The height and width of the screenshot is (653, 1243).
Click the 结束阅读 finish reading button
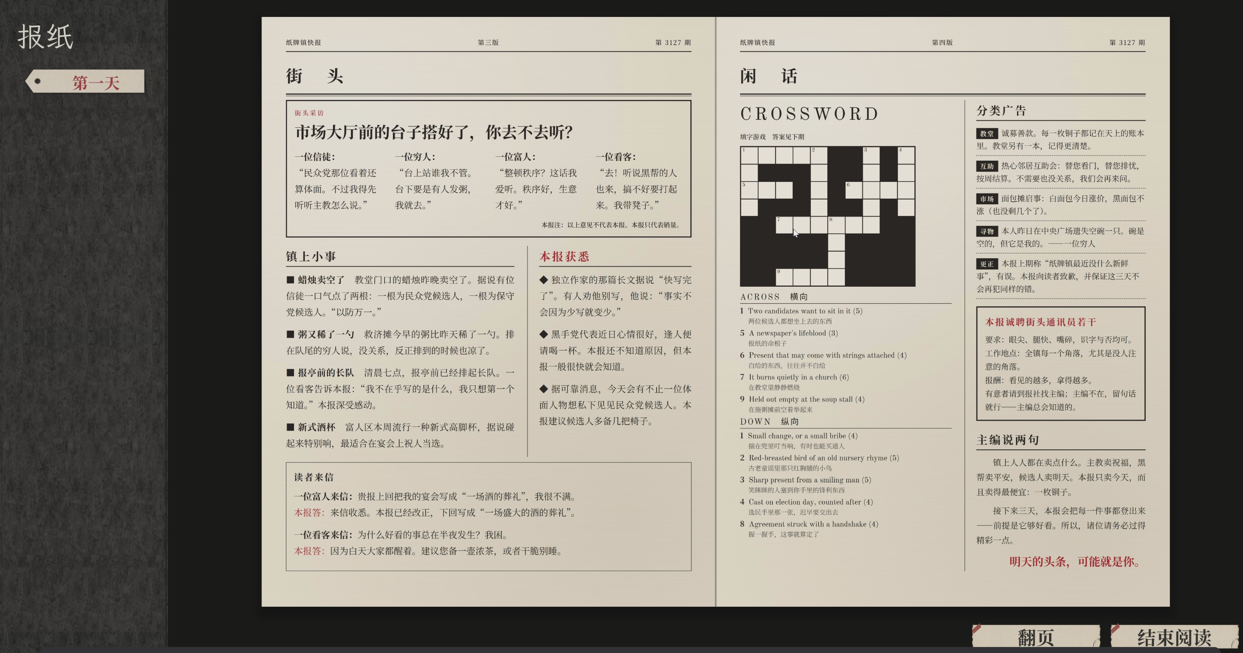[1174, 637]
